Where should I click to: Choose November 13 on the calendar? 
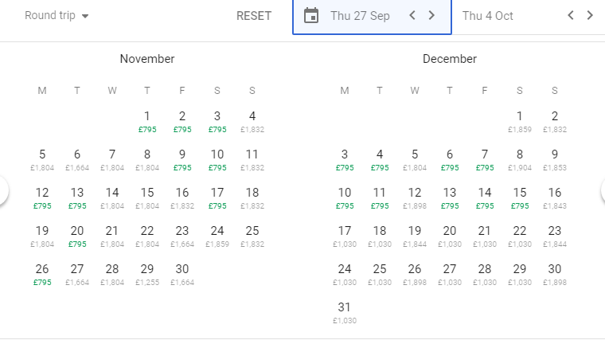tap(77, 197)
